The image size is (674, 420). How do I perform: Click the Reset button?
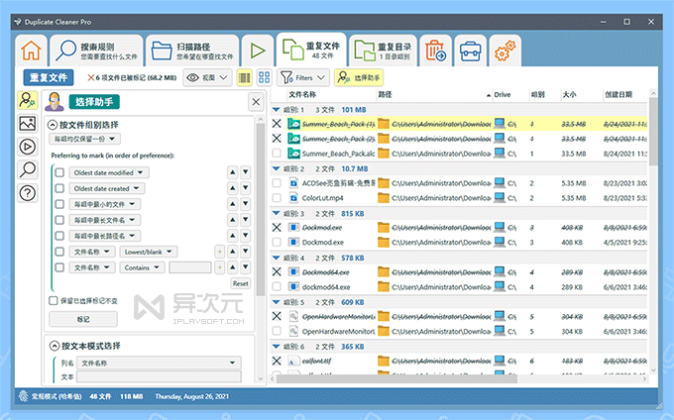[240, 283]
